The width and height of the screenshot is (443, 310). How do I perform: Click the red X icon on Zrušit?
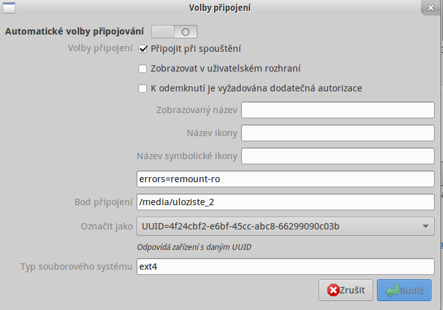pos(333,290)
